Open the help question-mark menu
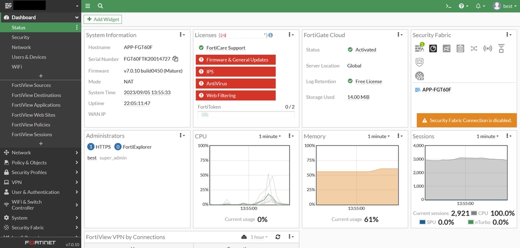Screen dimensions: 520x248 (463, 6)
